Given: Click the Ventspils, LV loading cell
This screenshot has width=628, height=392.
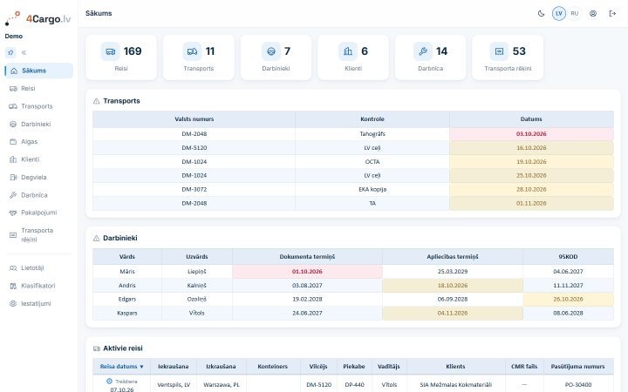Looking at the screenshot, I should 173,385.
